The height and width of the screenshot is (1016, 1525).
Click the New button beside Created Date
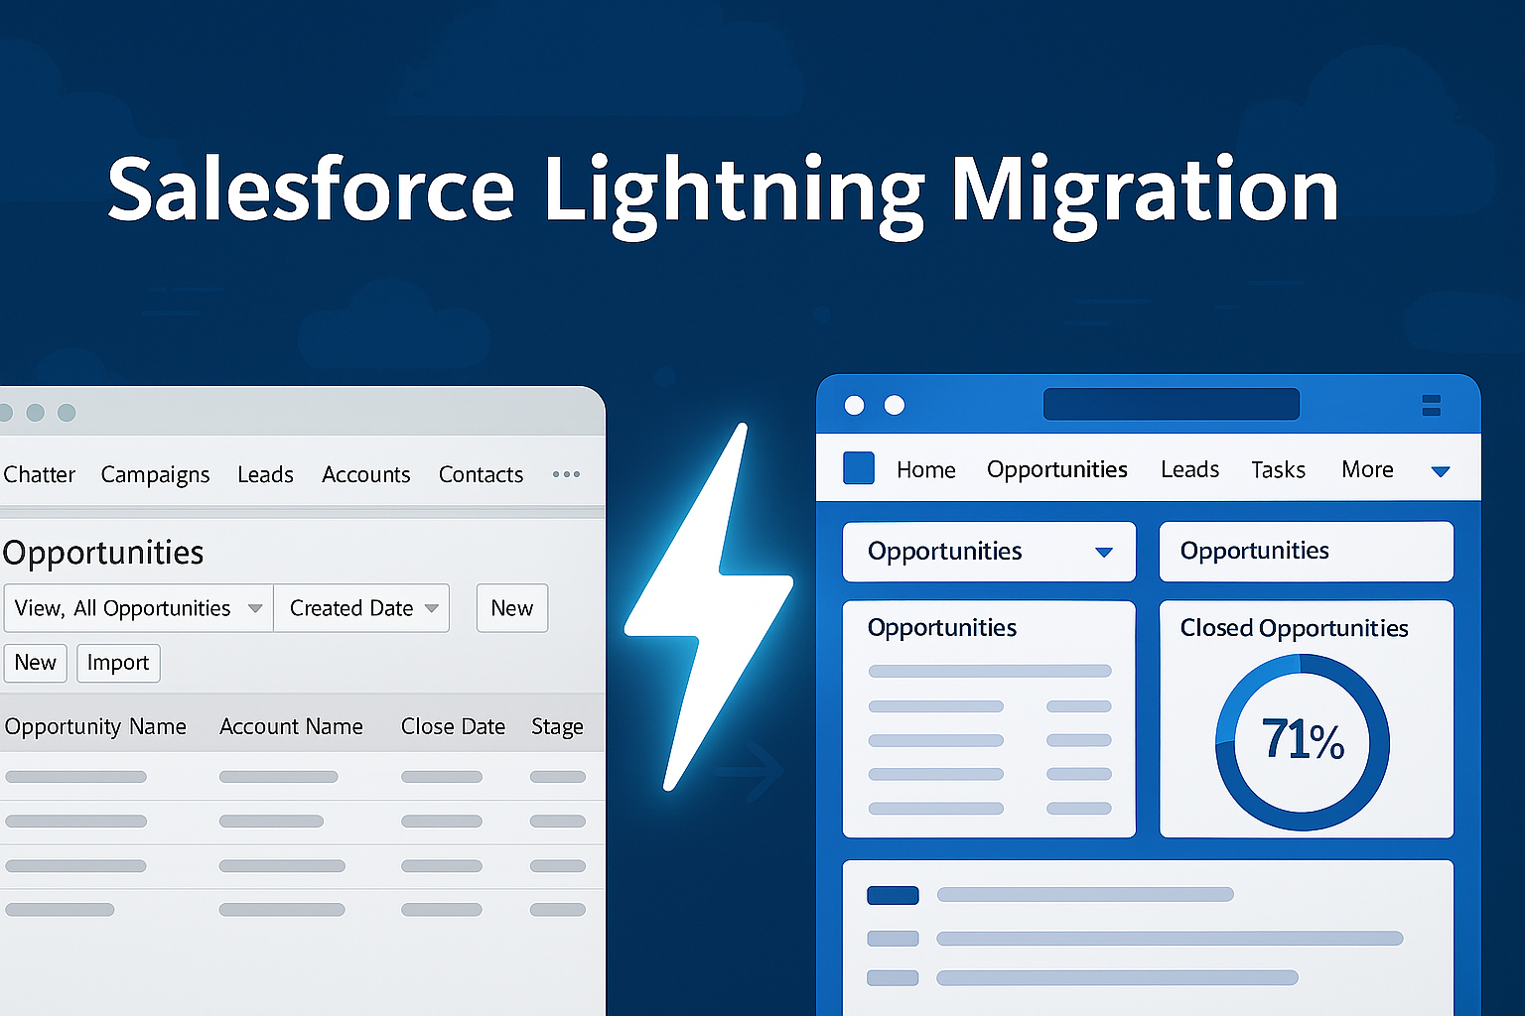pyautogui.click(x=512, y=608)
